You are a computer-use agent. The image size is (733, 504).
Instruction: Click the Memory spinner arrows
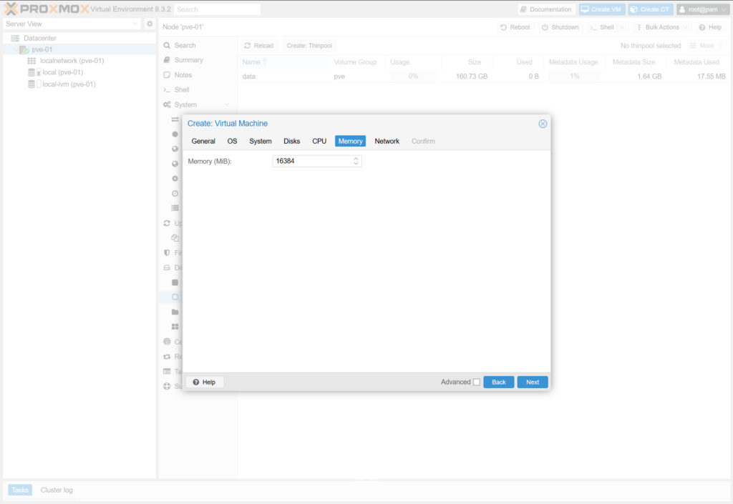356,162
